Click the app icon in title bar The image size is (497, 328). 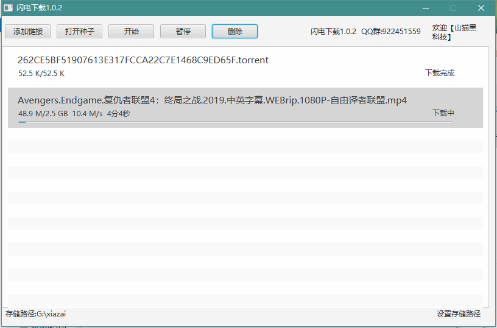9,8
